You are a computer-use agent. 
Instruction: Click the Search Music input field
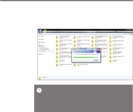tap(124, 31)
